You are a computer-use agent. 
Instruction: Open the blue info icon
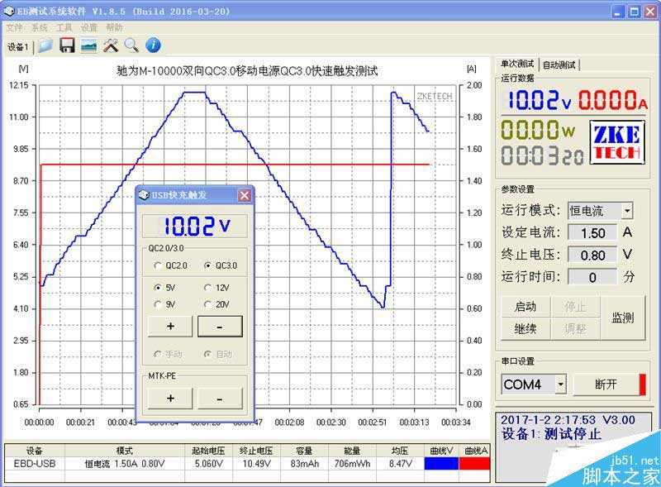(153, 45)
